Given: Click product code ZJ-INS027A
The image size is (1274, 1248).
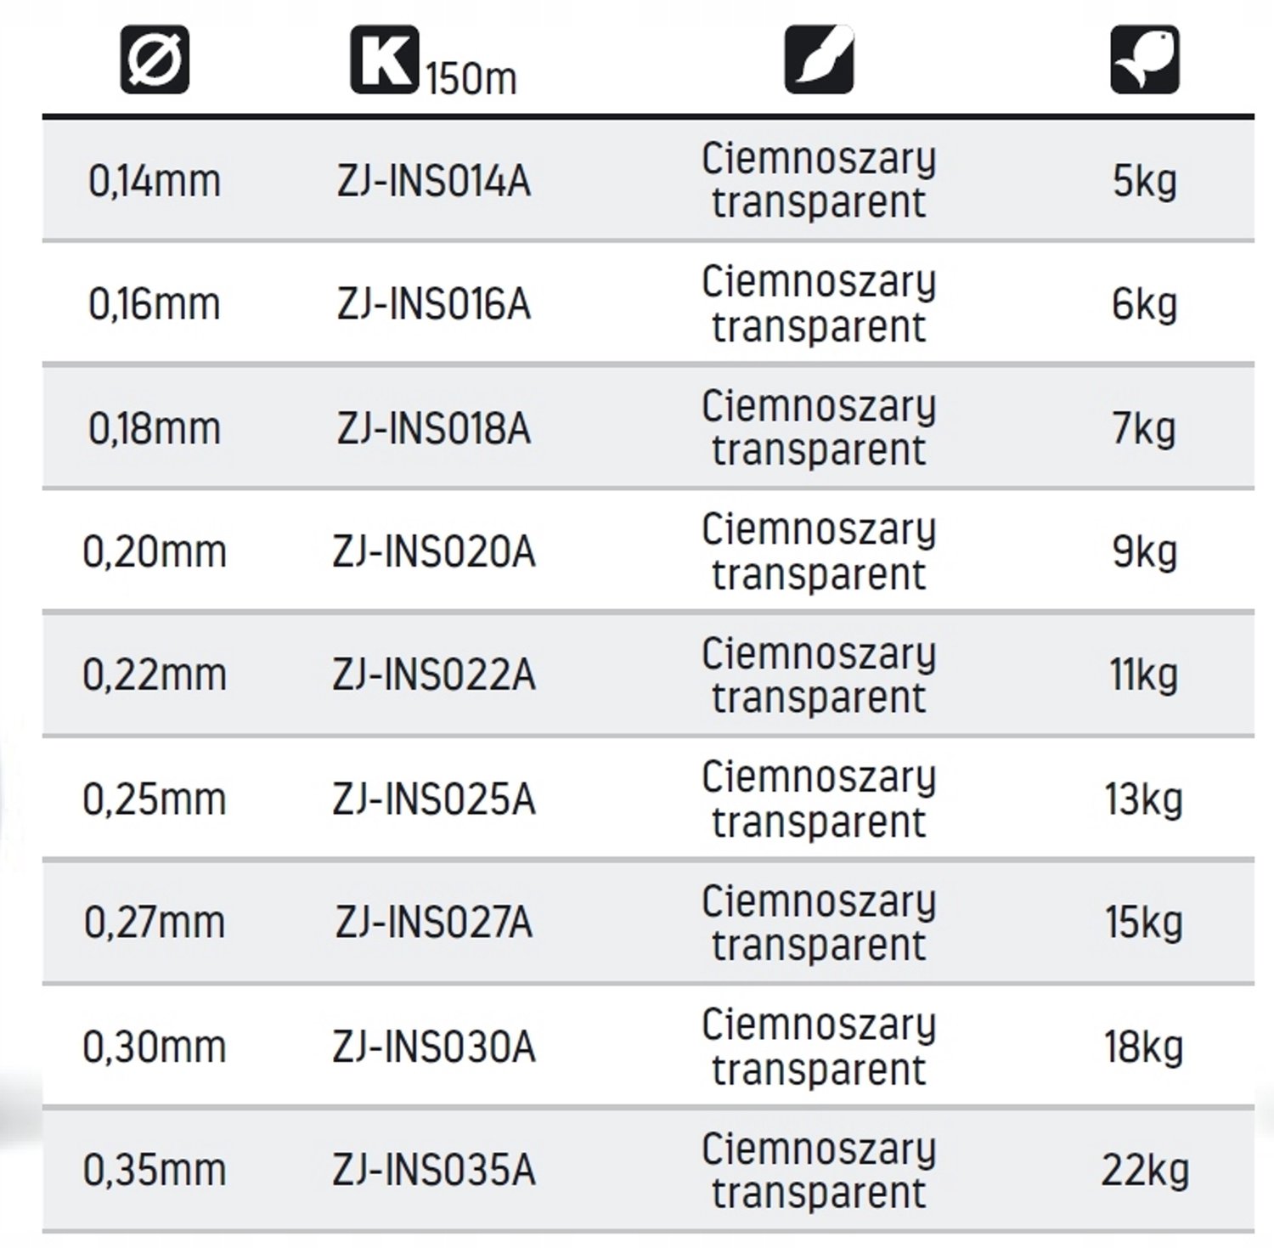Looking at the screenshot, I should pos(434,923).
